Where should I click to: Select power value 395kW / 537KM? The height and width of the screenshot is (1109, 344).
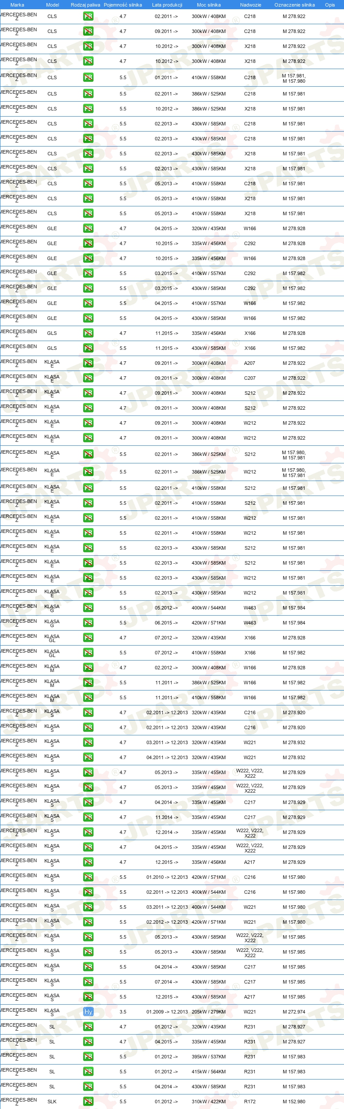click(x=209, y=1057)
